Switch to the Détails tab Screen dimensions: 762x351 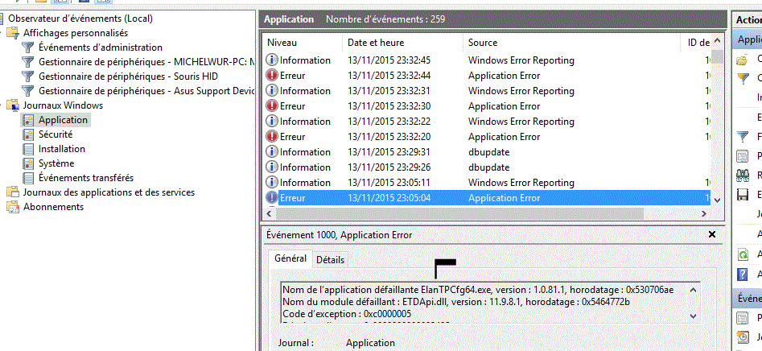point(331,260)
